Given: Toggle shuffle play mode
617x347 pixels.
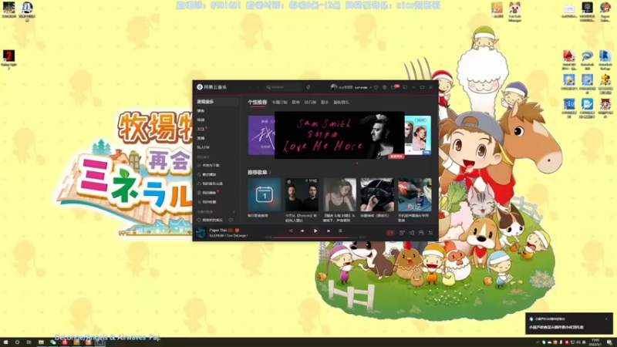Looking at the screenshot, I should 291,231.
